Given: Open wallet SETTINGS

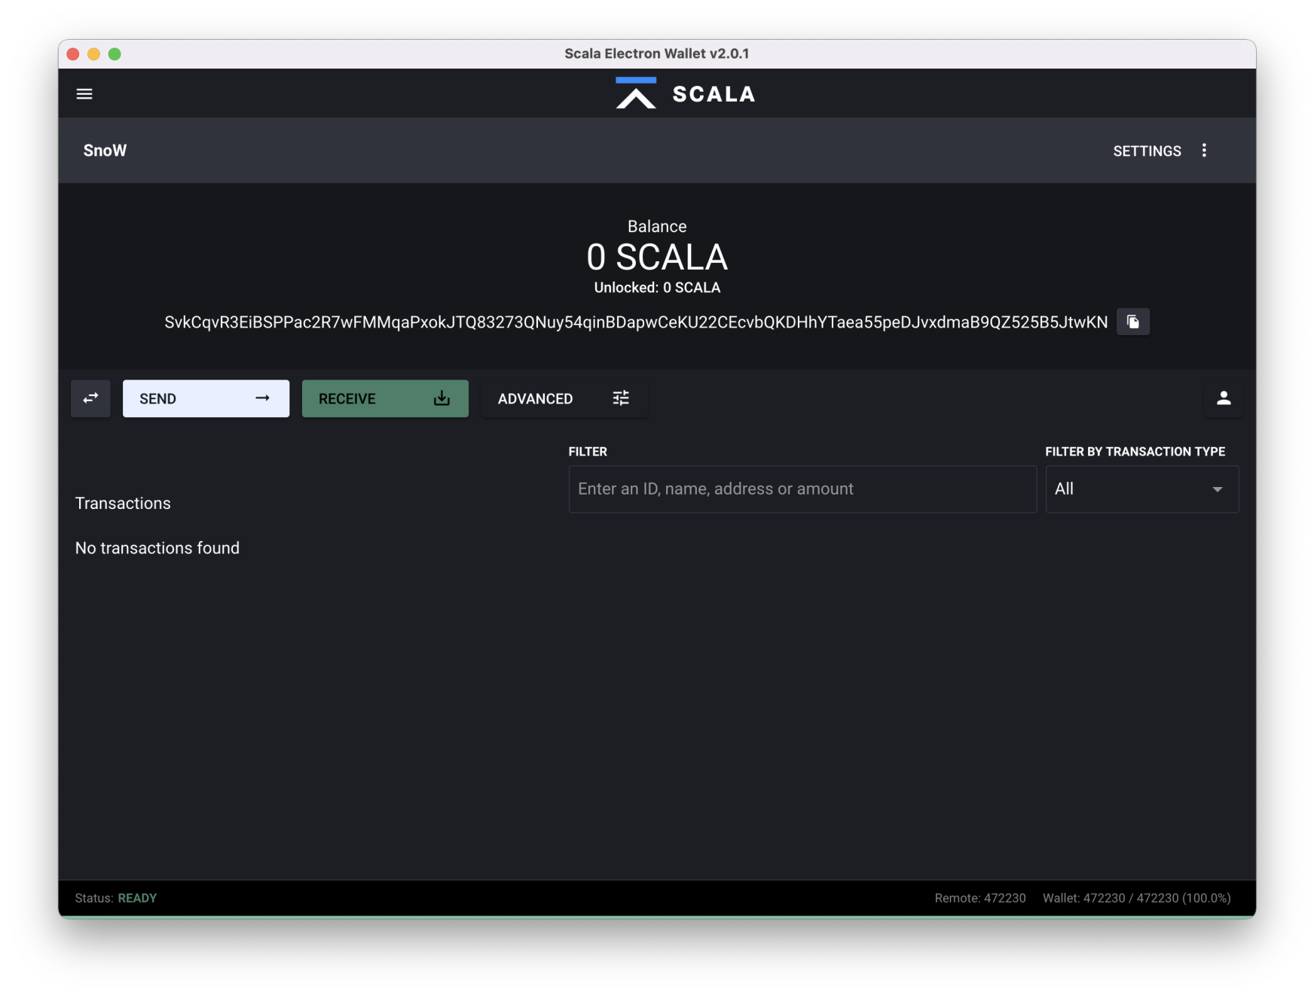Looking at the screenshot, I should 1147,151.
